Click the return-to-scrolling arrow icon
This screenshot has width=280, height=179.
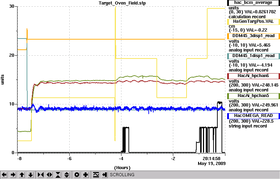[105, 174]
